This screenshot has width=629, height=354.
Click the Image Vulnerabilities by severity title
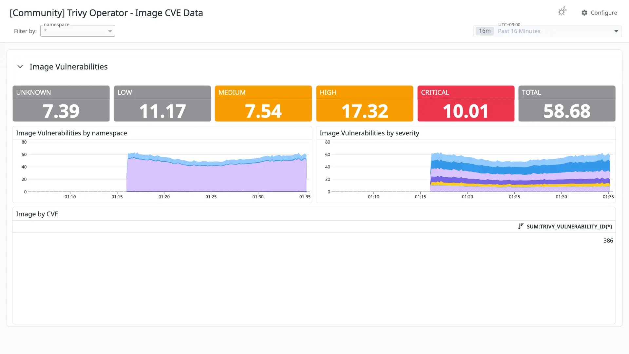pos(369,133)
